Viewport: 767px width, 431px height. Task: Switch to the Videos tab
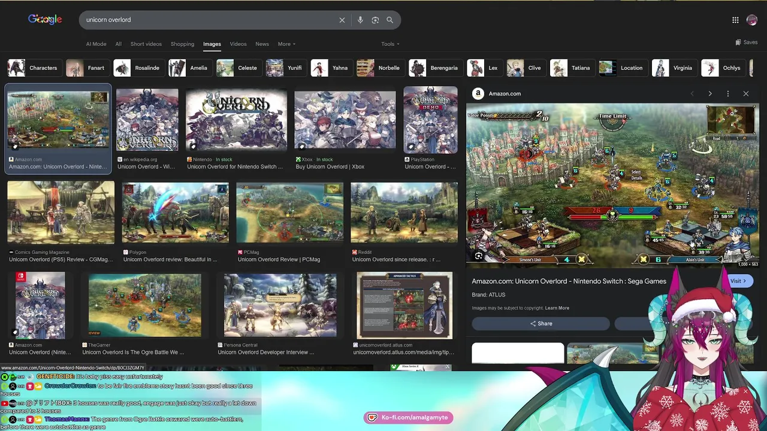point(238,44)
